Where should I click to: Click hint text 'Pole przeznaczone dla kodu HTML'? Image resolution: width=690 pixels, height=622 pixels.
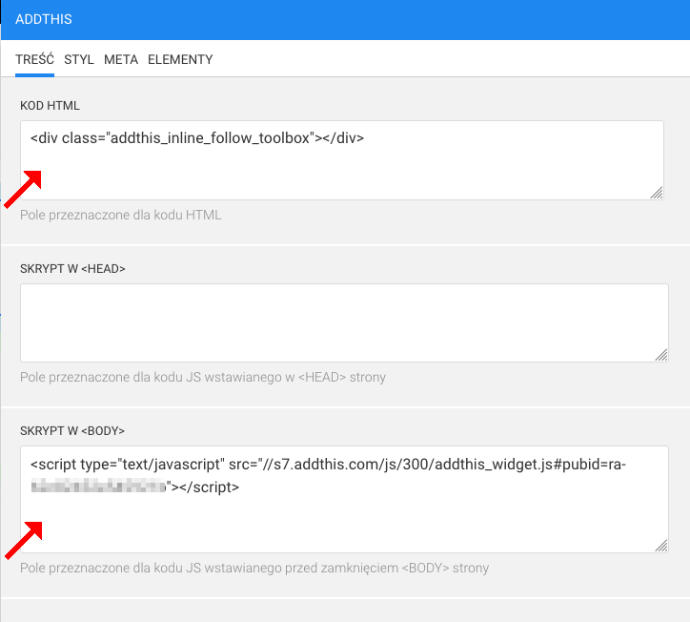121,215
